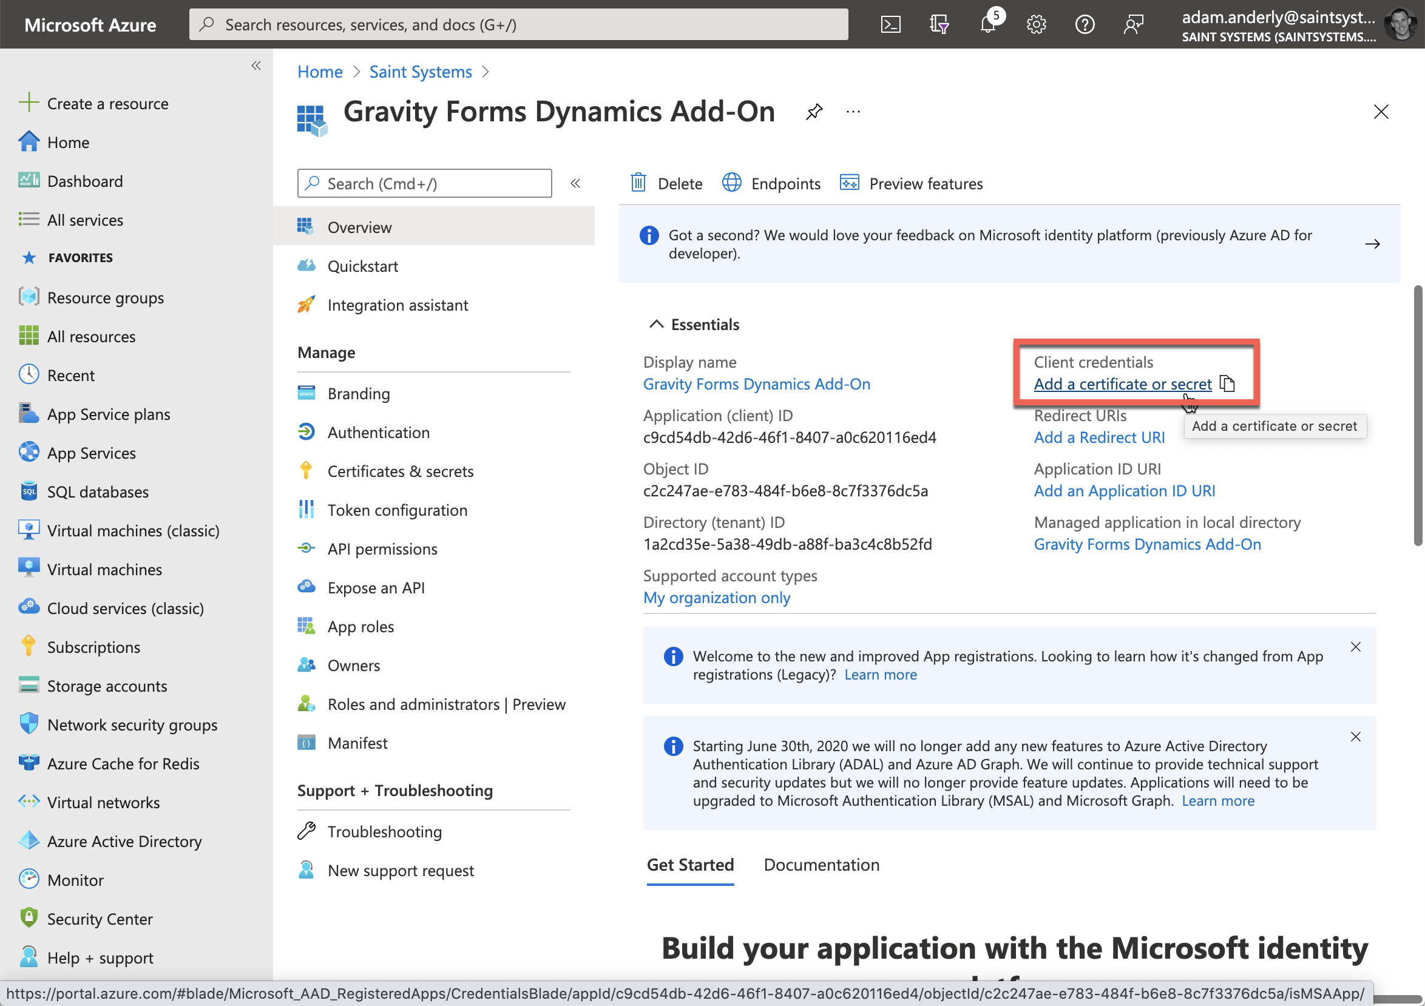
Task: Click Add a Redirect URI link
Action: (x=1099, y=437)
